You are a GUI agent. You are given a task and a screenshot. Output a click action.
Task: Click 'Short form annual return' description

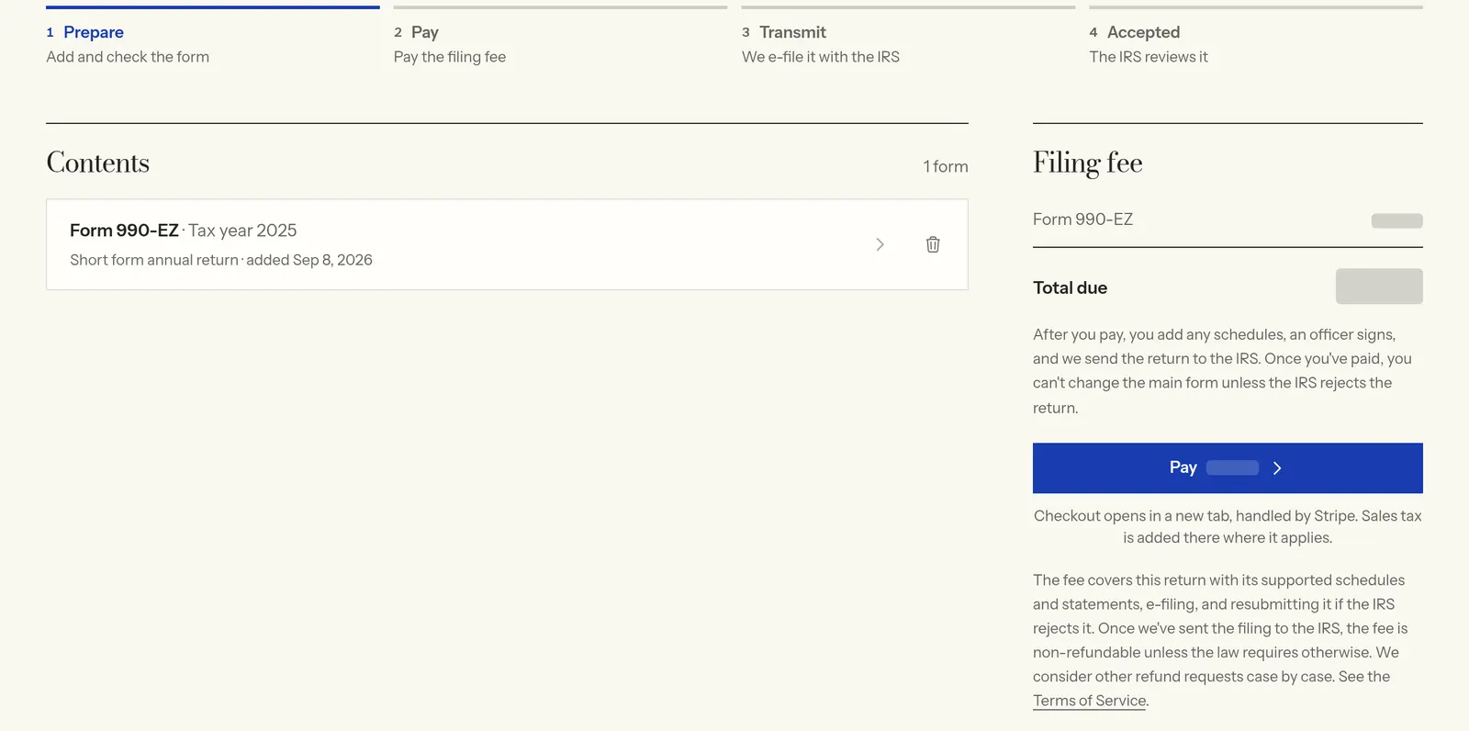(154, 260)
